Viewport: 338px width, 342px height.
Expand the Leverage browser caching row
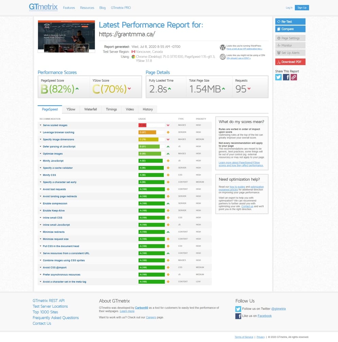click(x=58, y=132)
